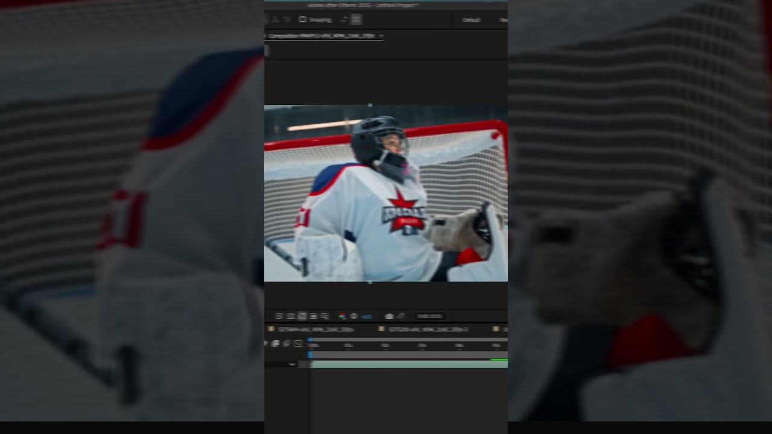
Task: Click the first viewer option icon below preview
Action: coord(279,316)
